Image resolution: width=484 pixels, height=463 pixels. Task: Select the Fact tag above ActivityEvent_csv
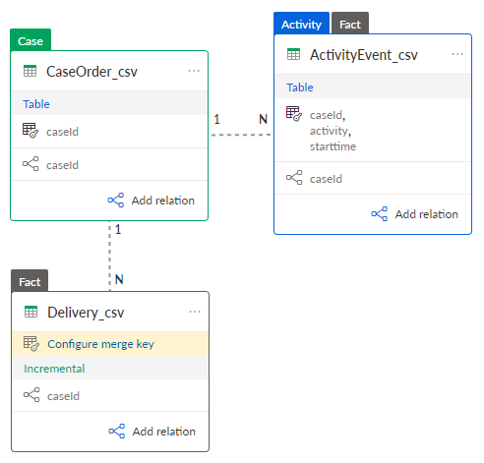tap(350, 24)
